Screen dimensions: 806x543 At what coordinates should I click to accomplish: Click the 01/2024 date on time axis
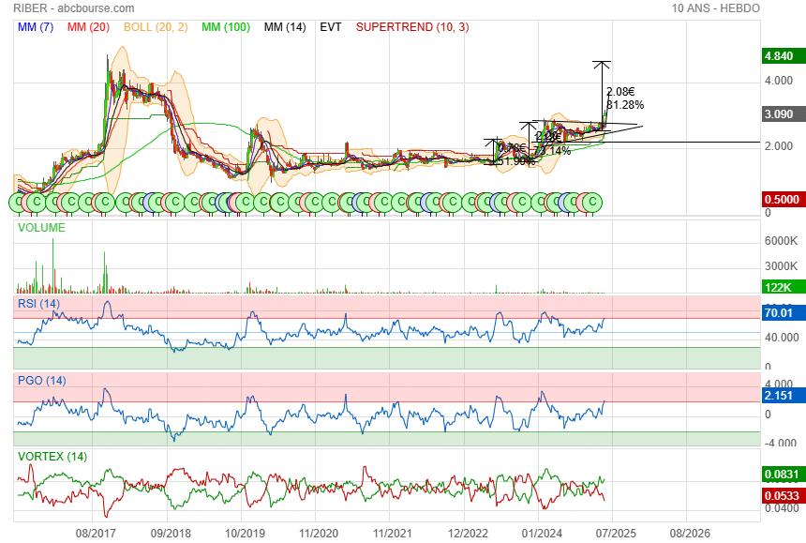tap(540, 532)
